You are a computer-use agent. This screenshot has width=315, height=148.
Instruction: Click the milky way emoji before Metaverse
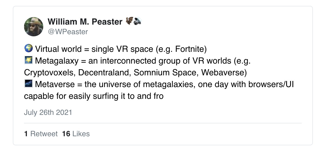point(28,83)
